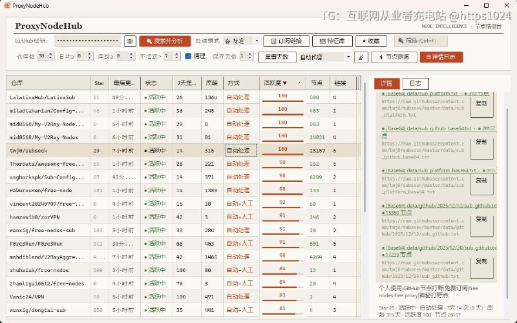The width and height of the screenshot is (517, 323).
Task: Sort table by 仓库 column header
Action: tap(48, 83)
